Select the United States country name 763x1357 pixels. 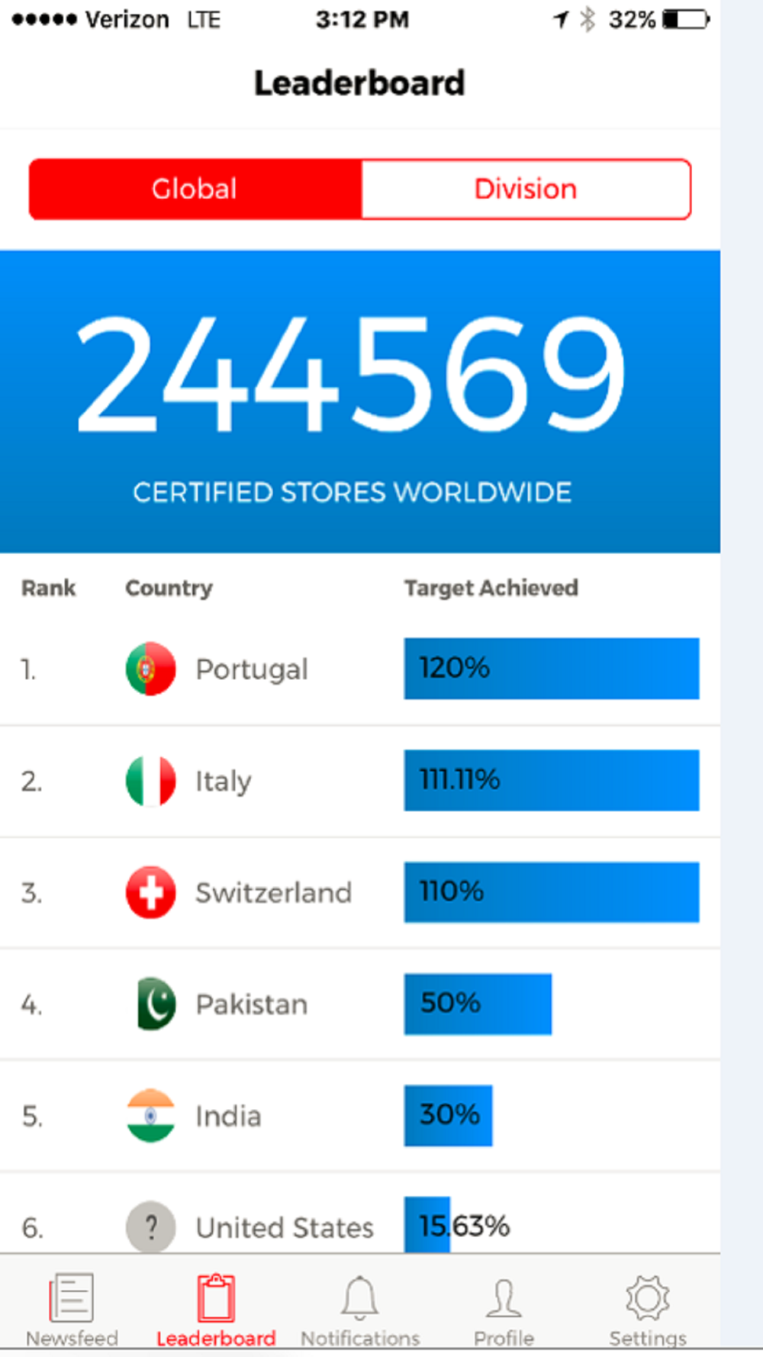pos(285,1227)
